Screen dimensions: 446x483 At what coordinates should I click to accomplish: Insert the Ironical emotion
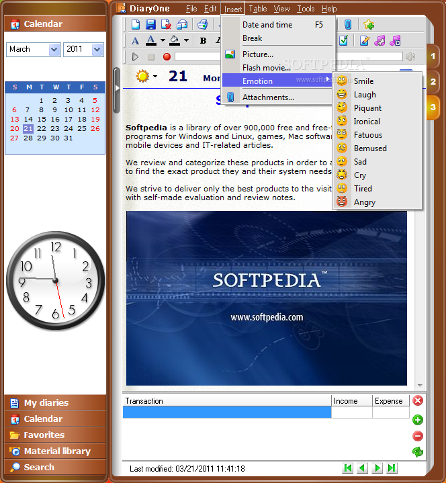click(x=377, y=122)
